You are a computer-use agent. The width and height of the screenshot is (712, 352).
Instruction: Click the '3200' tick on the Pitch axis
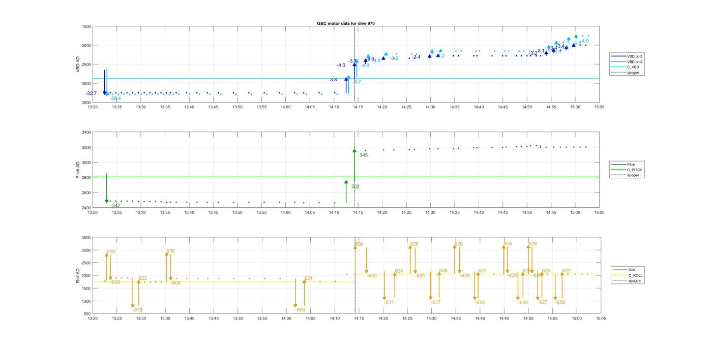point(86,147)
